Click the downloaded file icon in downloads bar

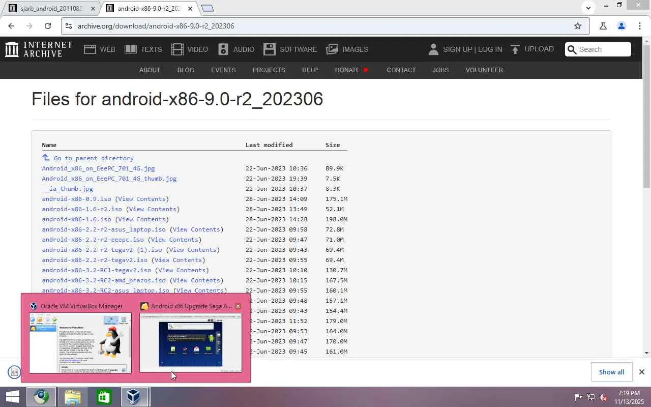pos(14,372)
